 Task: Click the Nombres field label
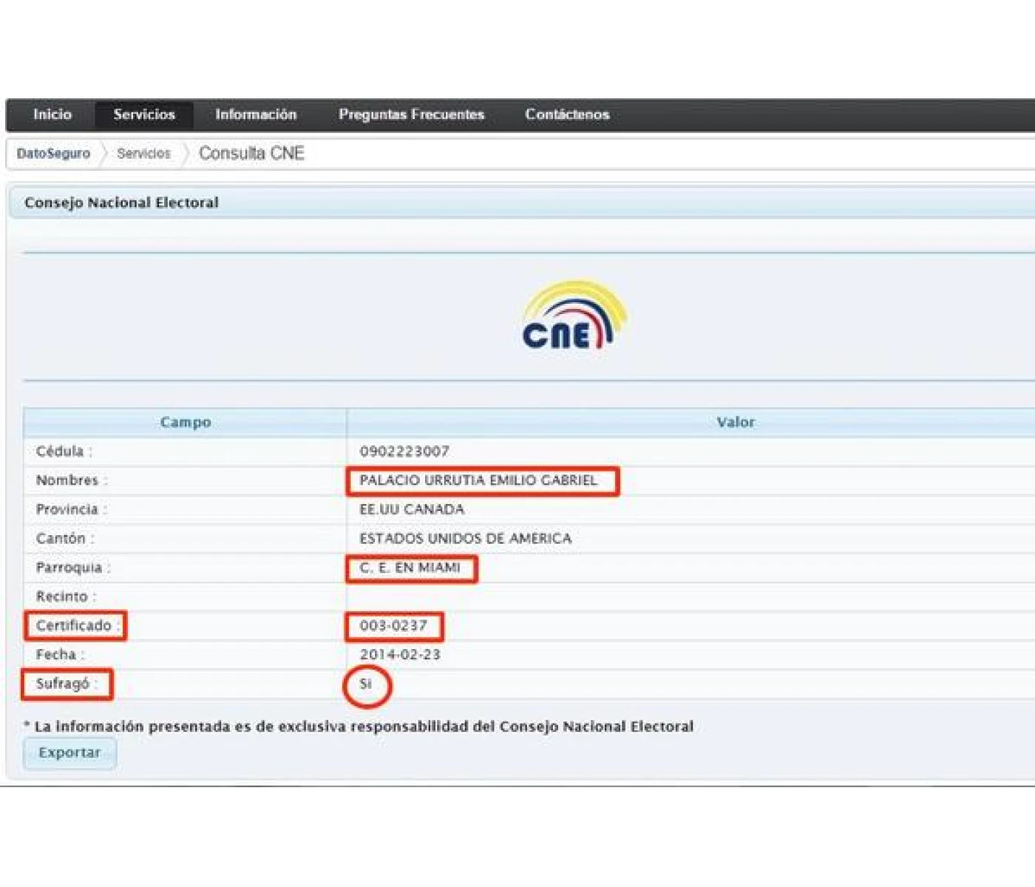pos(71,480)
